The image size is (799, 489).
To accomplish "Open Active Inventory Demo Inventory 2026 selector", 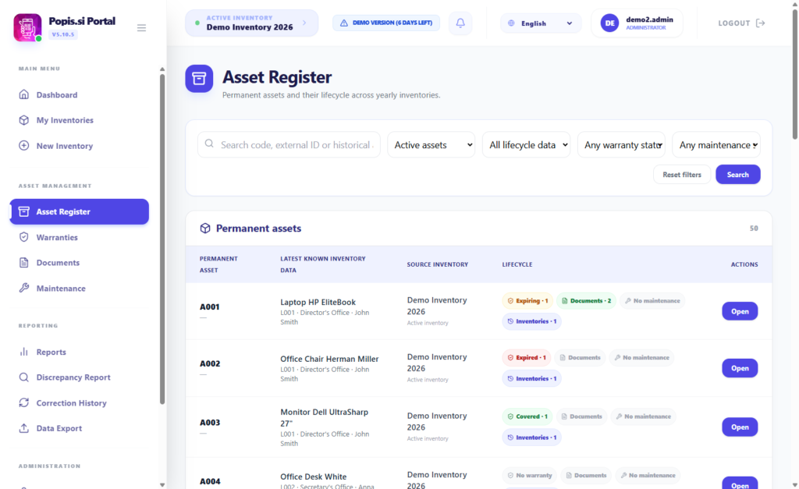I will (x=252, y=23).
